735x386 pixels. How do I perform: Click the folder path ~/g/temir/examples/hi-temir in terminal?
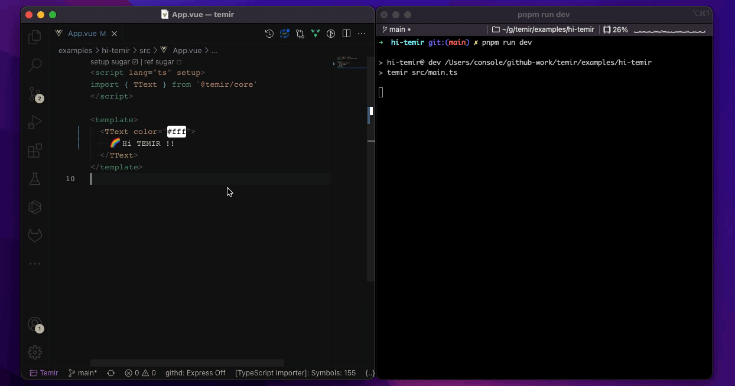543,30
